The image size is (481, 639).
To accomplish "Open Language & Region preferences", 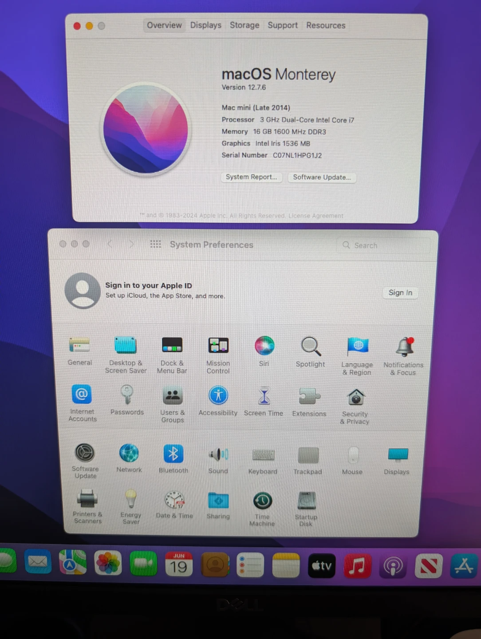I will (x=358, y=347).
